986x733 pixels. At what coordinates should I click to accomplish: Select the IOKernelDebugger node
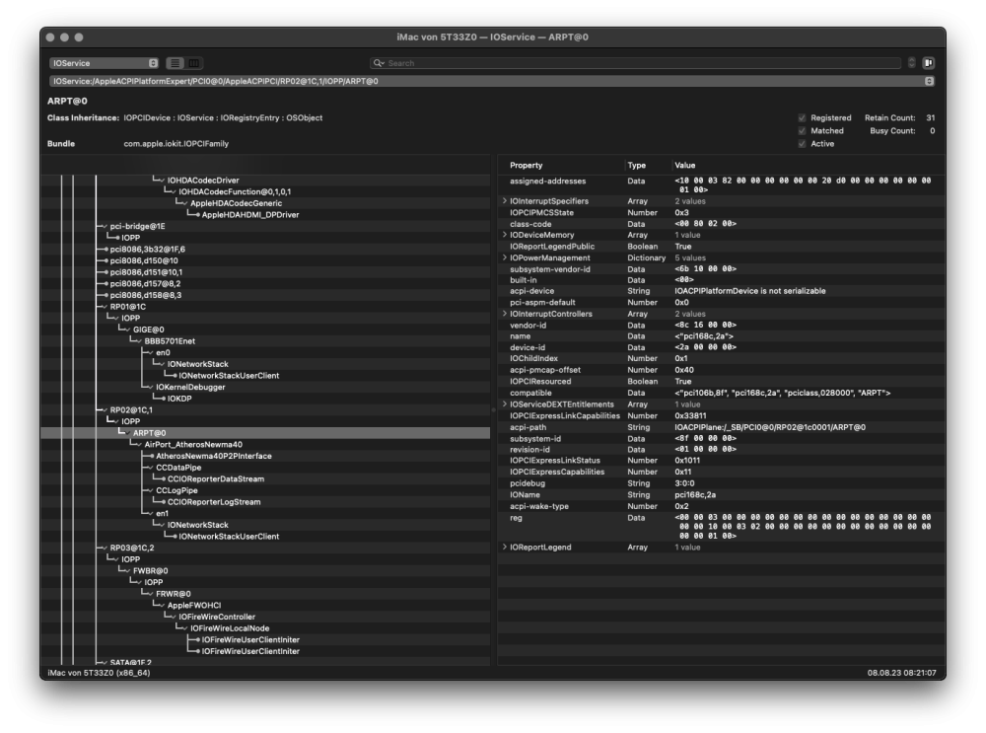(x=190, y=388)
